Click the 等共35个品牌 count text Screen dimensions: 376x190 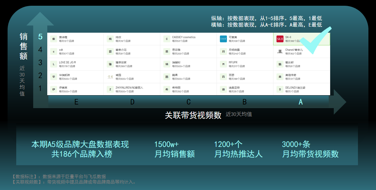(236, 92)
